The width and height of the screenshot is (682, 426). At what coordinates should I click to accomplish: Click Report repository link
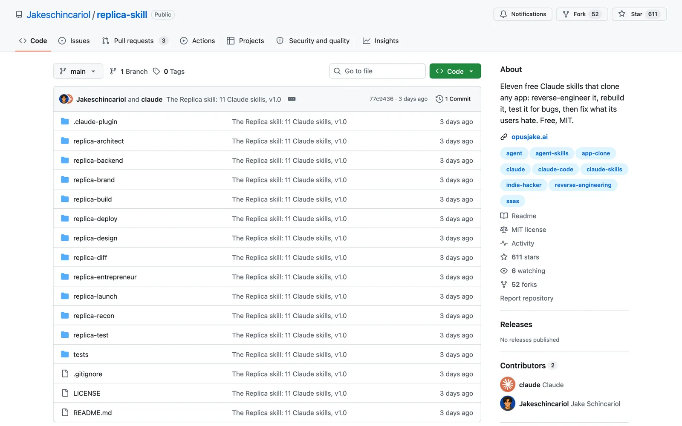527,298
